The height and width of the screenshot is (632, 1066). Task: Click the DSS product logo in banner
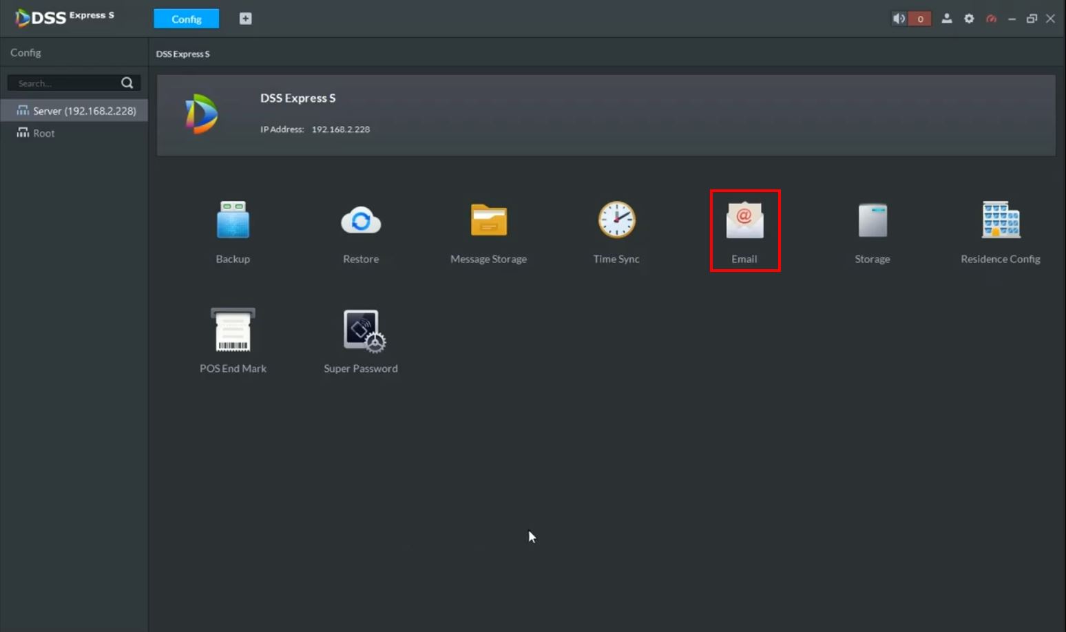pos(202,114)
